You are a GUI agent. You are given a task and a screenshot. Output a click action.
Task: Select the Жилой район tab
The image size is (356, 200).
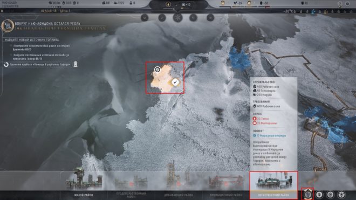[x=83, y=195]
